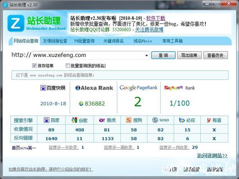Click the Baidu snapshot date 2010-8-18
239x179 pixels.
[53, 104]
